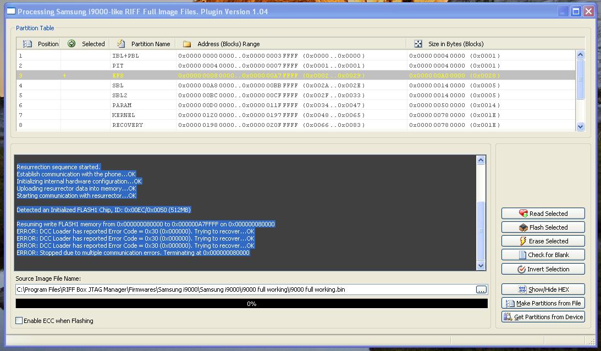
Task: Select the highlighted EFS partition row
Action: click(x=295, y=75)
